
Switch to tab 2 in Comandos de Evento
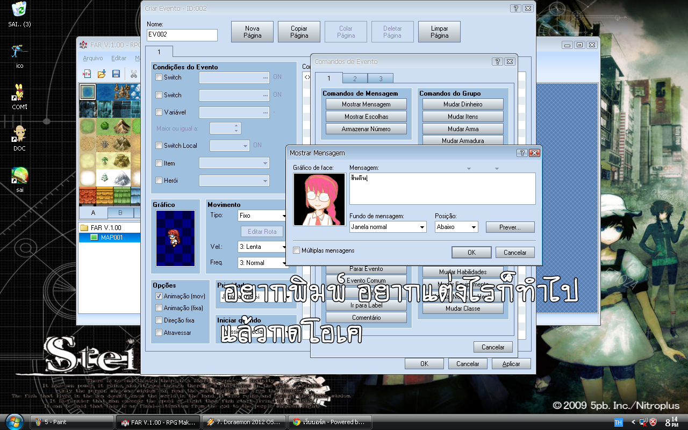pyautogui.click(x=355, y=78)
